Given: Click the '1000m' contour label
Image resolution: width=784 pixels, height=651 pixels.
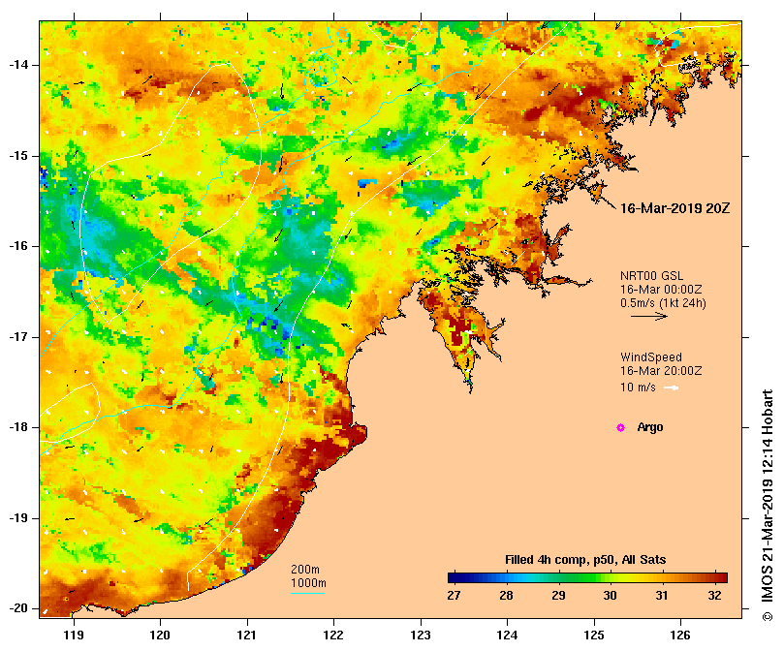Looking at the screenshot, I should point(308,583).
